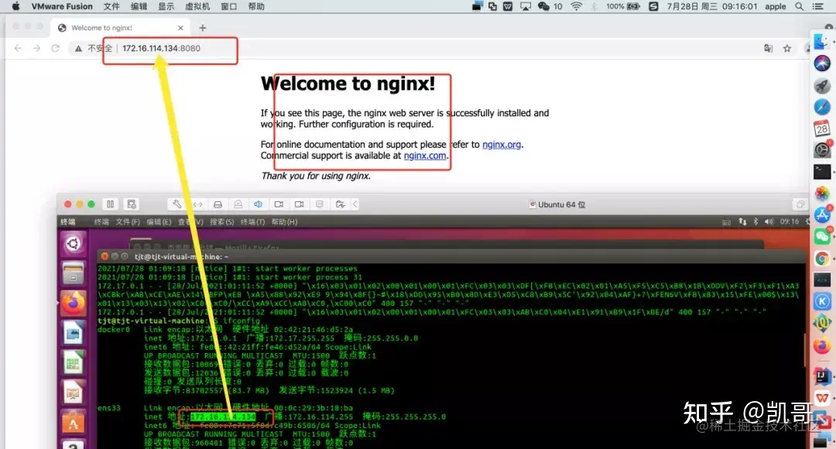
Task: Open Siri from macOS Dock
Action: point(821,63)
